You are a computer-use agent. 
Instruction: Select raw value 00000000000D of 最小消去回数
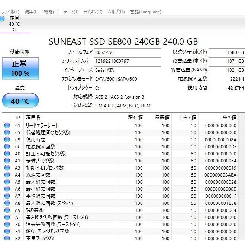[x=220, y=189]
